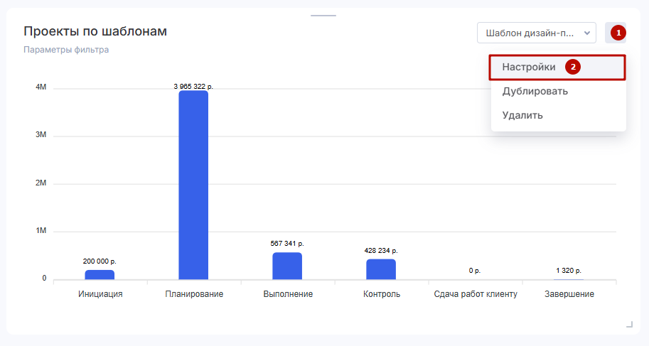This screenshot has height=346, width=649.
Task: Click the '567 341 р.' value label
Action: 287,244
